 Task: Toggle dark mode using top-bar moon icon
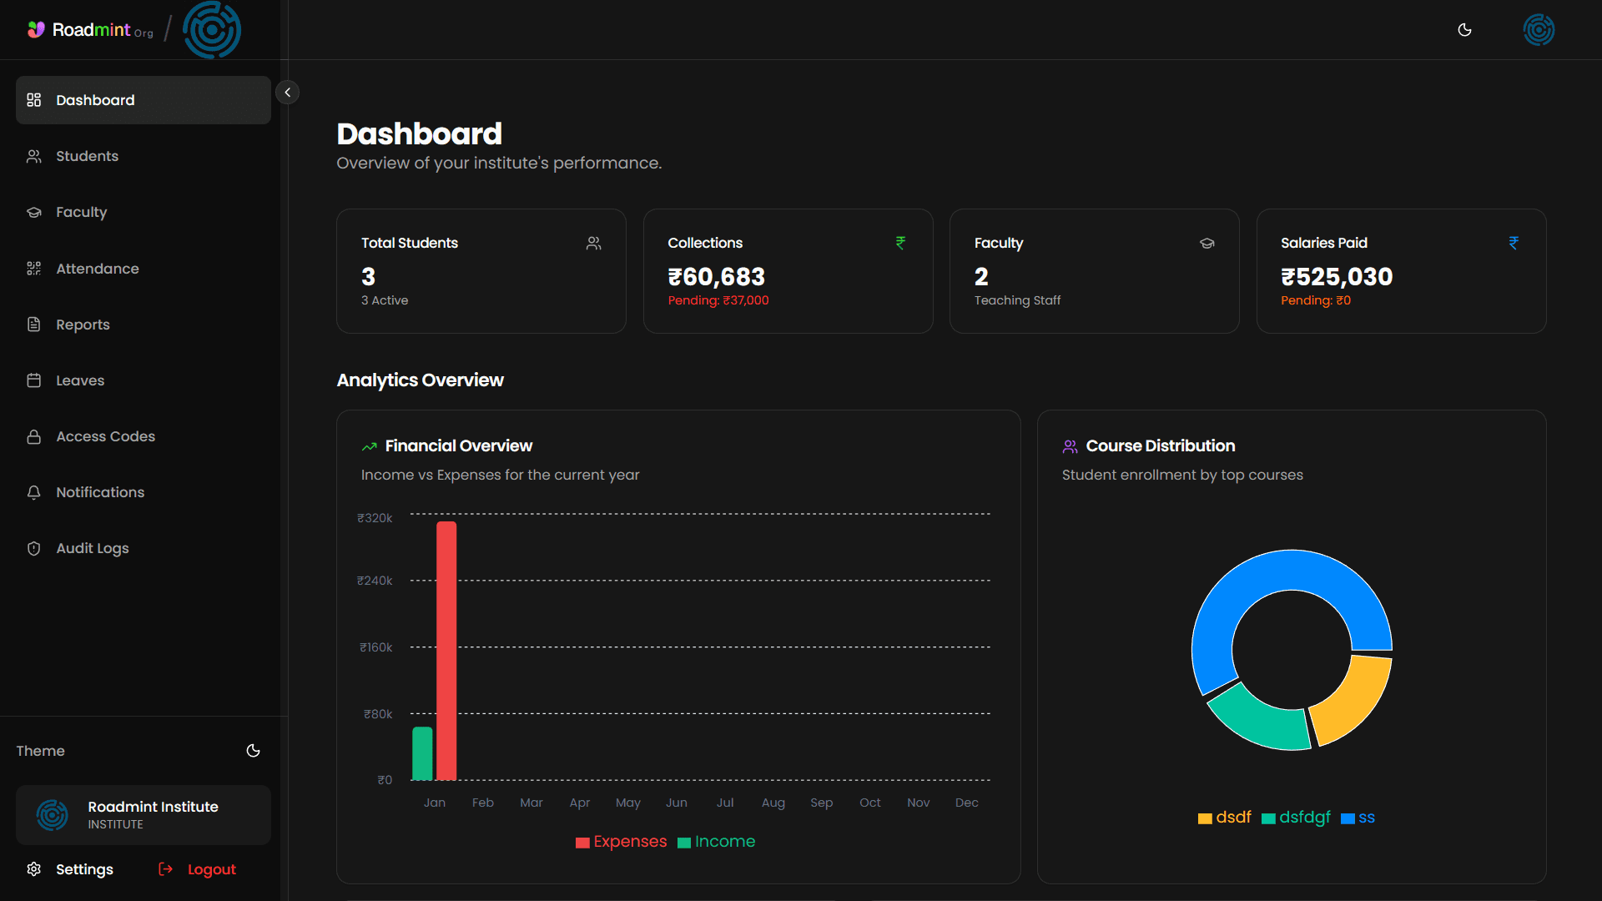pos(1464,30)
